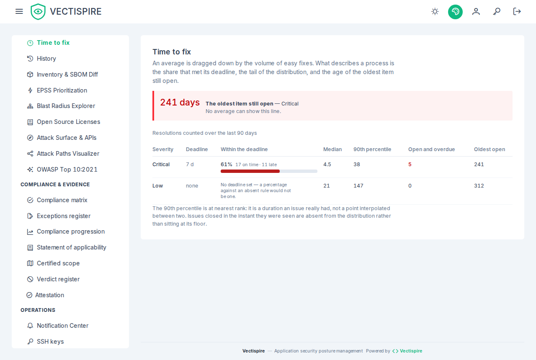The width and height of the screenshot is (536, 360).
Task: Click the Exceptions register edit icon
Action: (x=30, y=216)
